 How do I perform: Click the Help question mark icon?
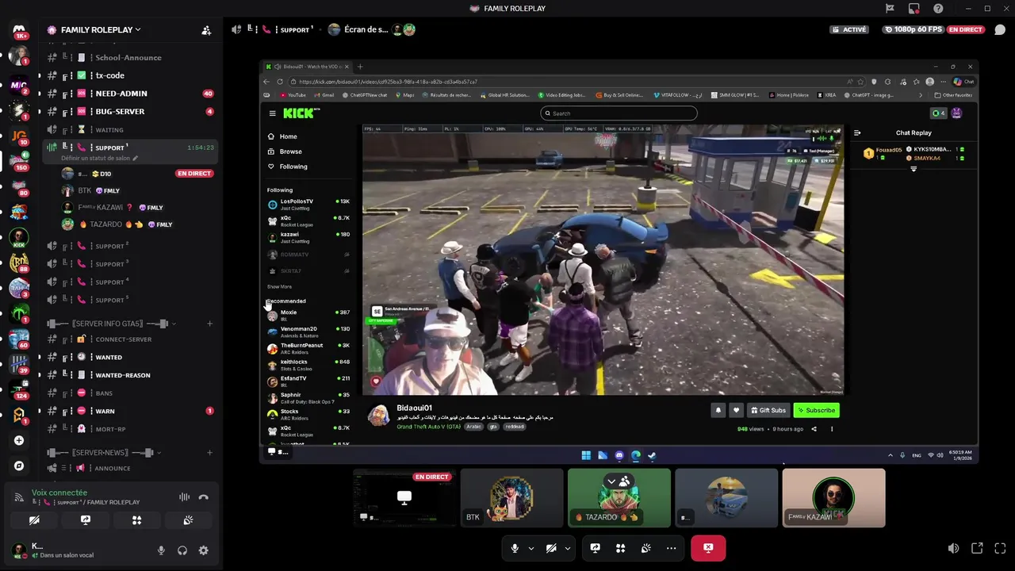pyautogui.click(x=938, y=8)
